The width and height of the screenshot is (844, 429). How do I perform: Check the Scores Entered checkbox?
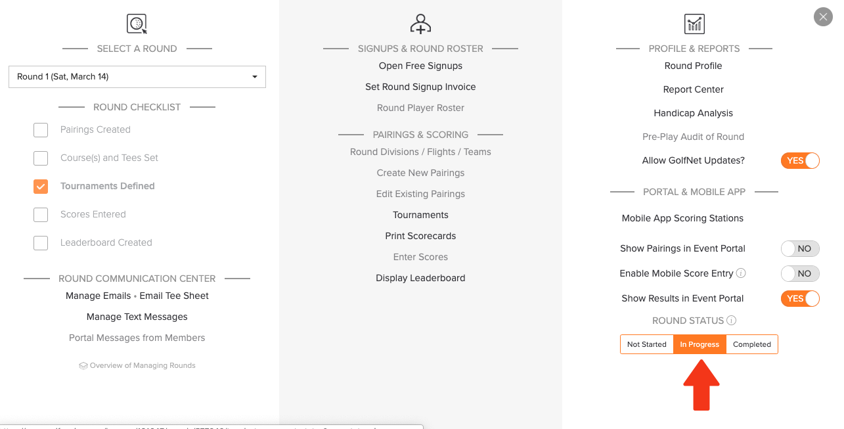click(41, 215)
